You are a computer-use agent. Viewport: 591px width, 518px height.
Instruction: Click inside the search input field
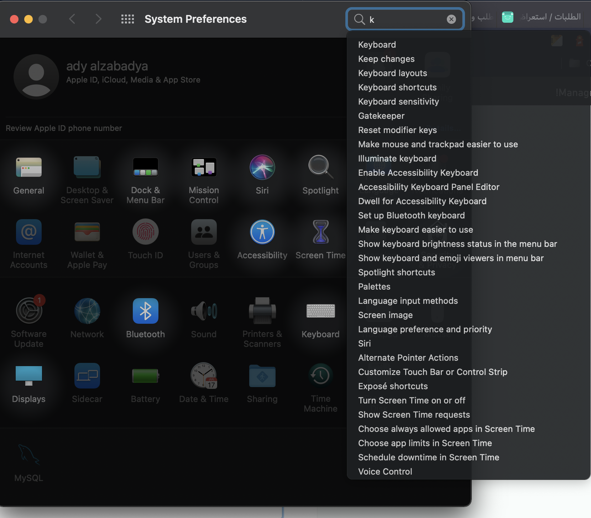click(x=406, y=19)
